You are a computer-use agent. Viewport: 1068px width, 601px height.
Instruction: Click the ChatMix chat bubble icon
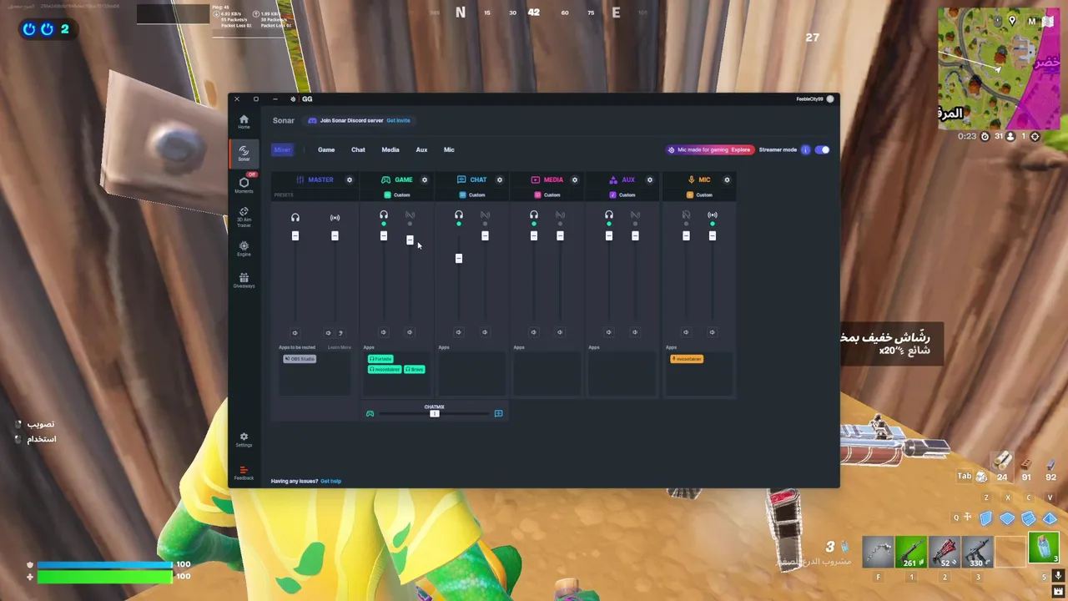point(498,413)
